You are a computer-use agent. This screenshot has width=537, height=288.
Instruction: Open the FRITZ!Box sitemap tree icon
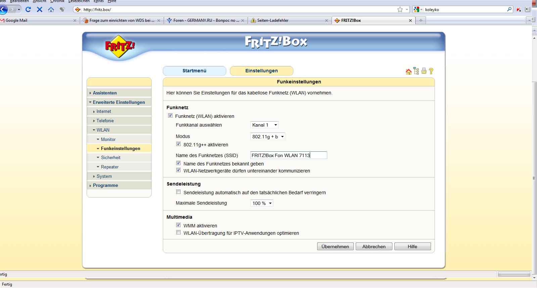[416, 71]
